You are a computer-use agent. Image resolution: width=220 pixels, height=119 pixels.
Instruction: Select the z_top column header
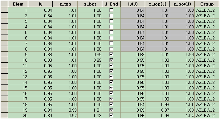[65, 4]
